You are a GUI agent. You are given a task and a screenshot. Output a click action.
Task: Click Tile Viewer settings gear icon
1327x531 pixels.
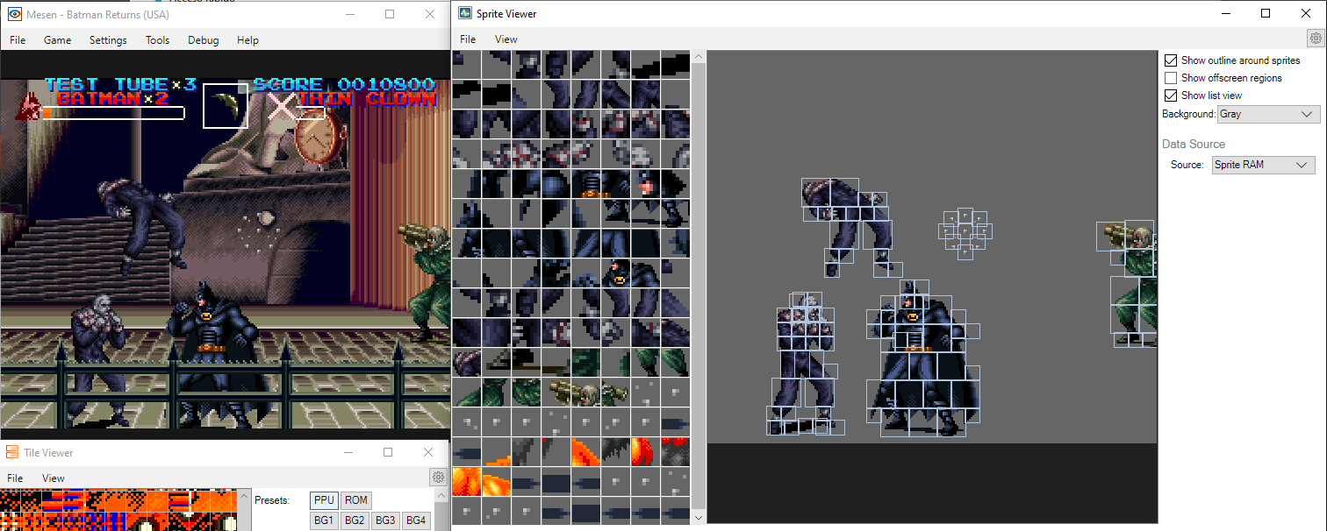pyautogui.click(x=437, y=477)
